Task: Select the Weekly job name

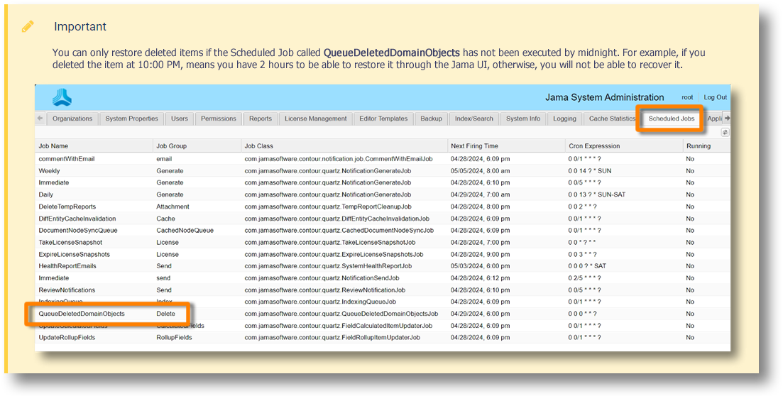Action: click(x=49, y=171)
